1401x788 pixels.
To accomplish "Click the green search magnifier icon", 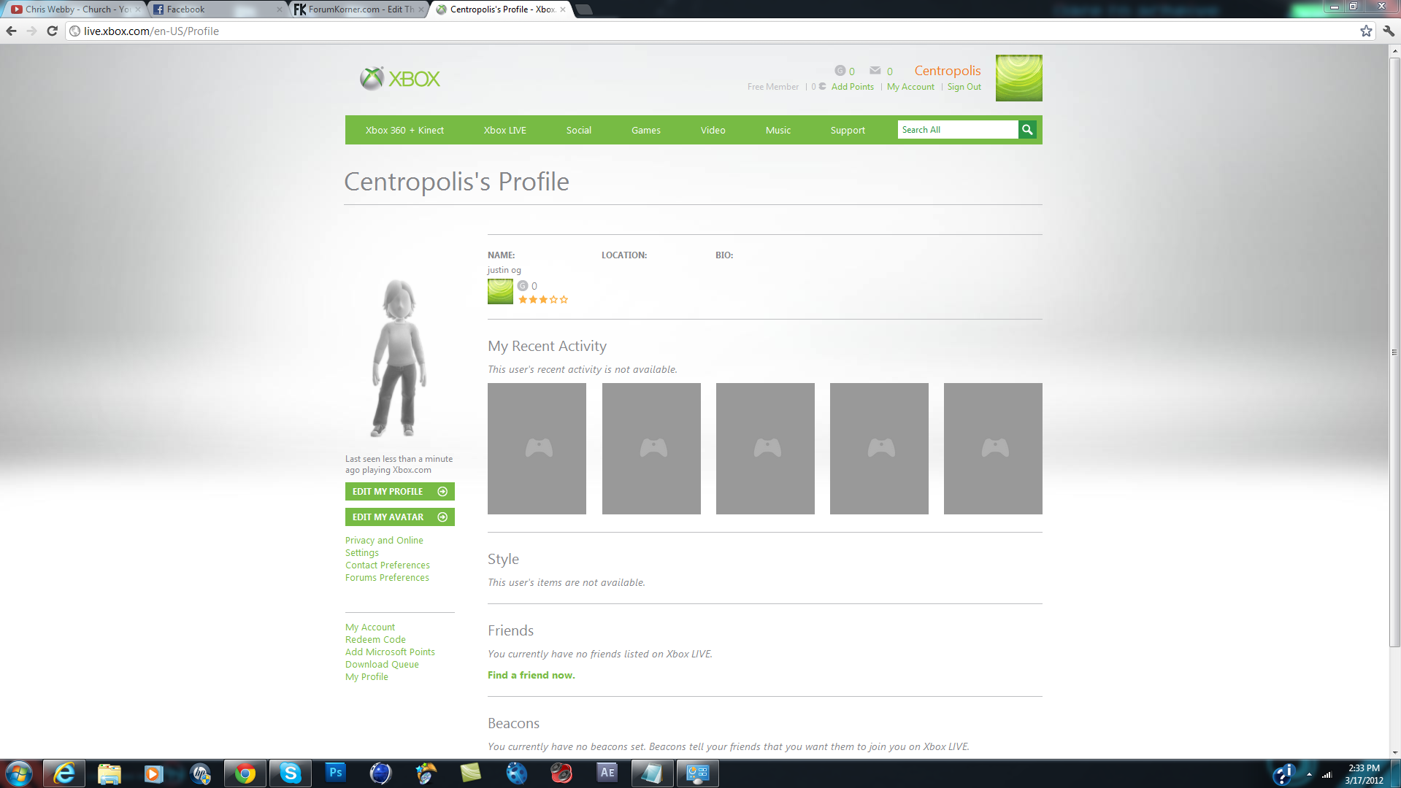I will click(x=1027, y=130).
